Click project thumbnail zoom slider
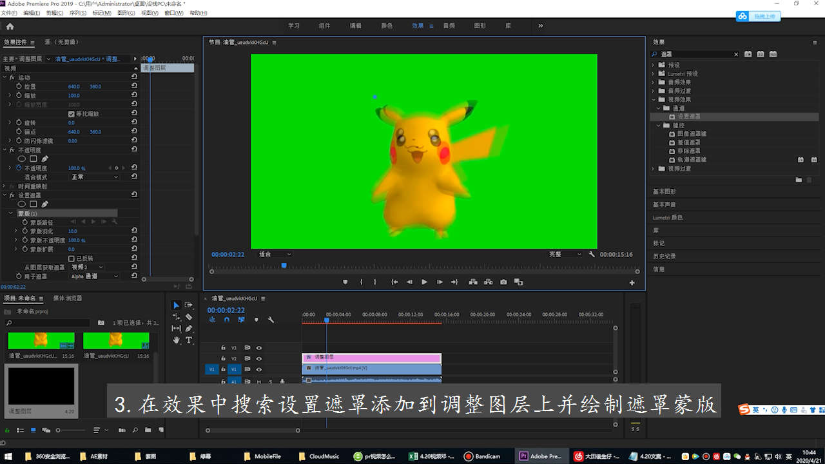The width and height of the screenshot is (825, 464). point(58,430)
